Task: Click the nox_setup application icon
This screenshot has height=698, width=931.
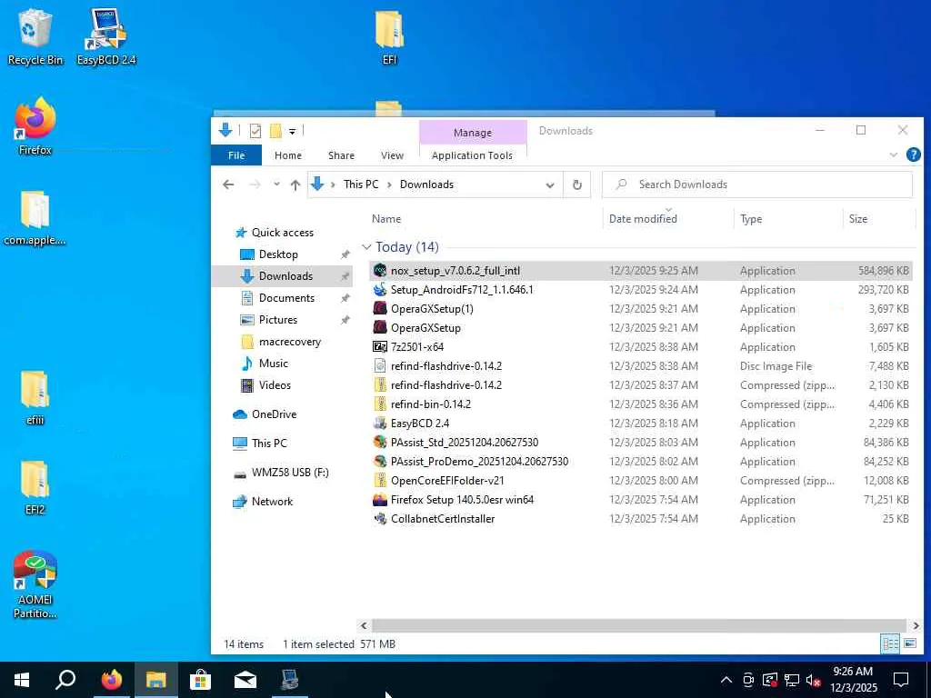Action: tap(380, 271)
